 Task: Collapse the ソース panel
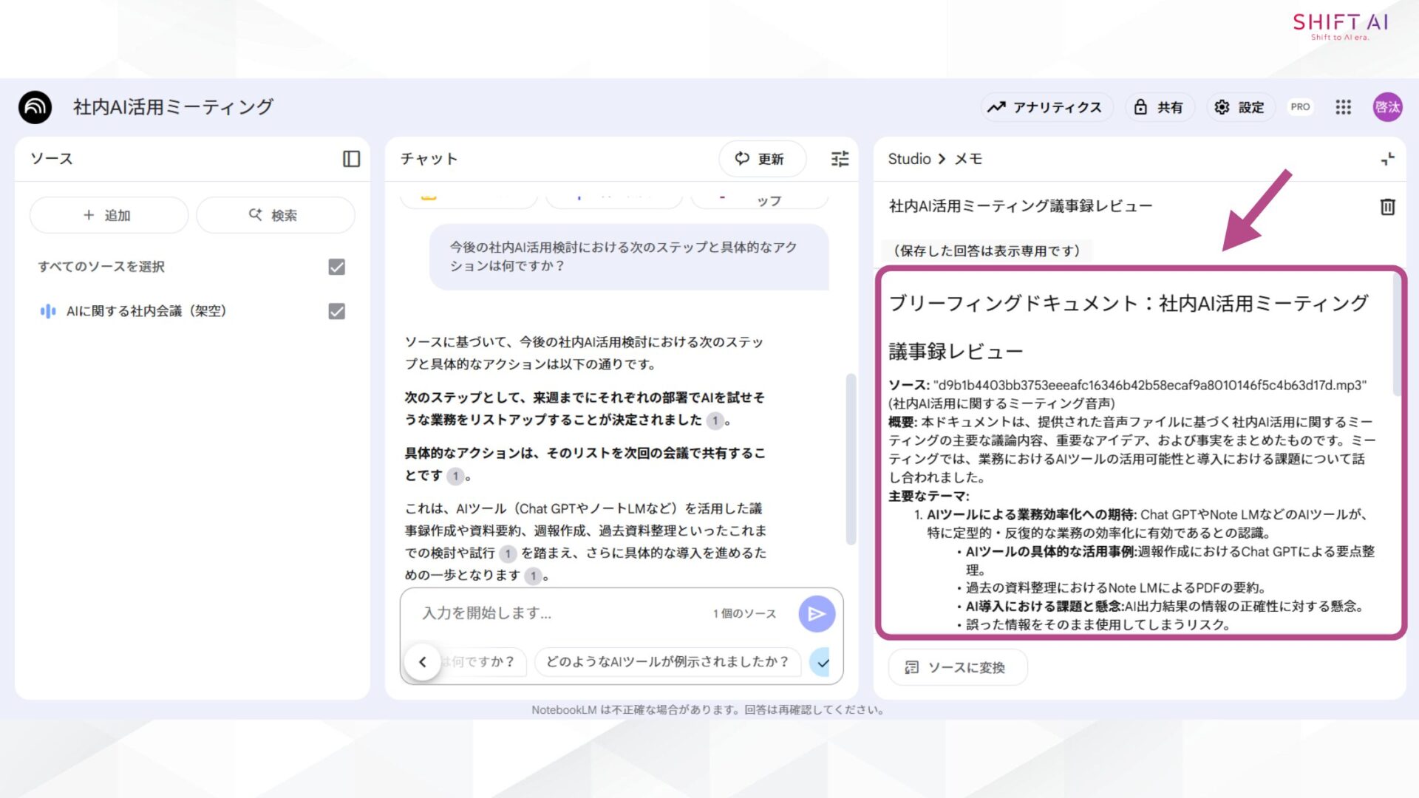[x=353, y=159]
